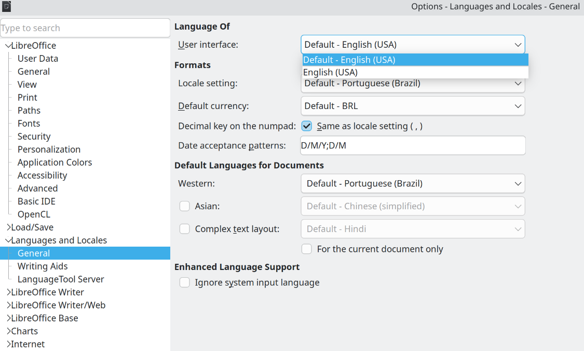Expand the Internet tree node
This screenshot has height=351, width=584.
coord(8,344)
